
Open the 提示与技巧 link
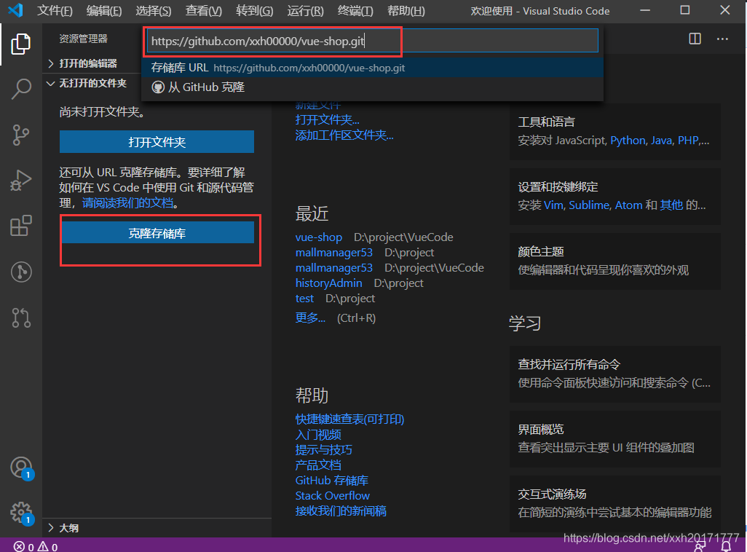point(324,449)
